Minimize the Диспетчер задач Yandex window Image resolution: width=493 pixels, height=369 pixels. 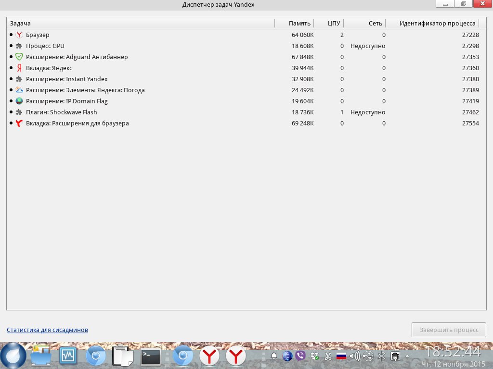445,4
